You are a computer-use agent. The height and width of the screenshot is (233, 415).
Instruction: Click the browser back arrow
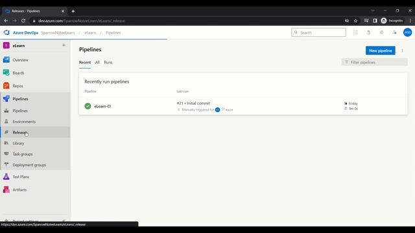click(6, 21)
